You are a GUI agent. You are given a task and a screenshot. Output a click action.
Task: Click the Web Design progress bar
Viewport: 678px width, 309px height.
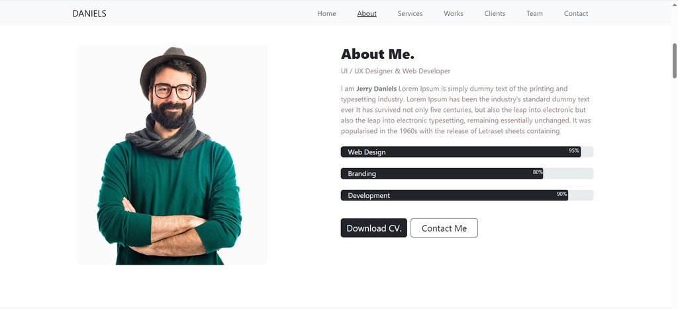click(467, 152)
